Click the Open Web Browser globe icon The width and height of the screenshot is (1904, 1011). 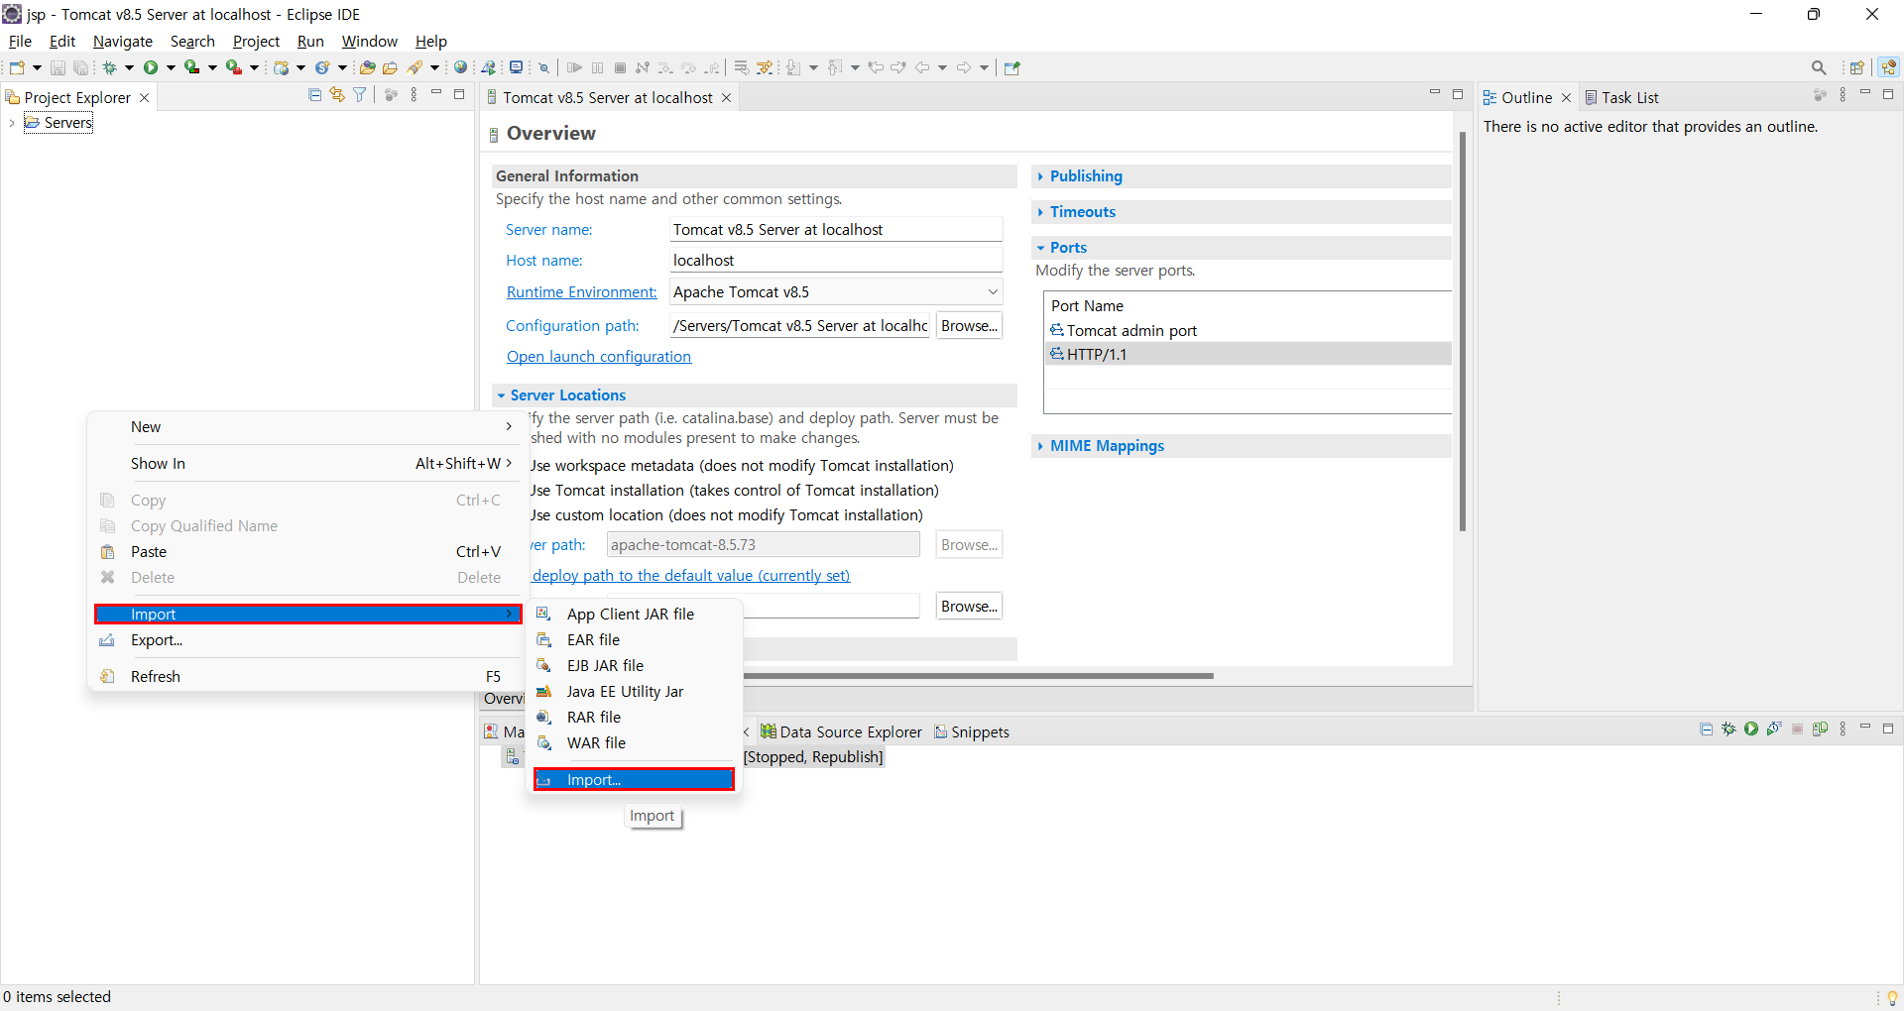click(x=460, y=67)
